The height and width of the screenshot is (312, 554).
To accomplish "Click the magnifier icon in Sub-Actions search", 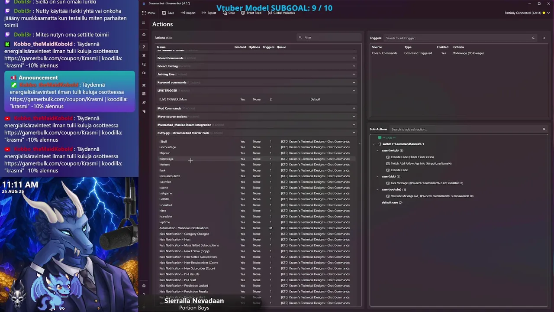I will pos(544,129).
